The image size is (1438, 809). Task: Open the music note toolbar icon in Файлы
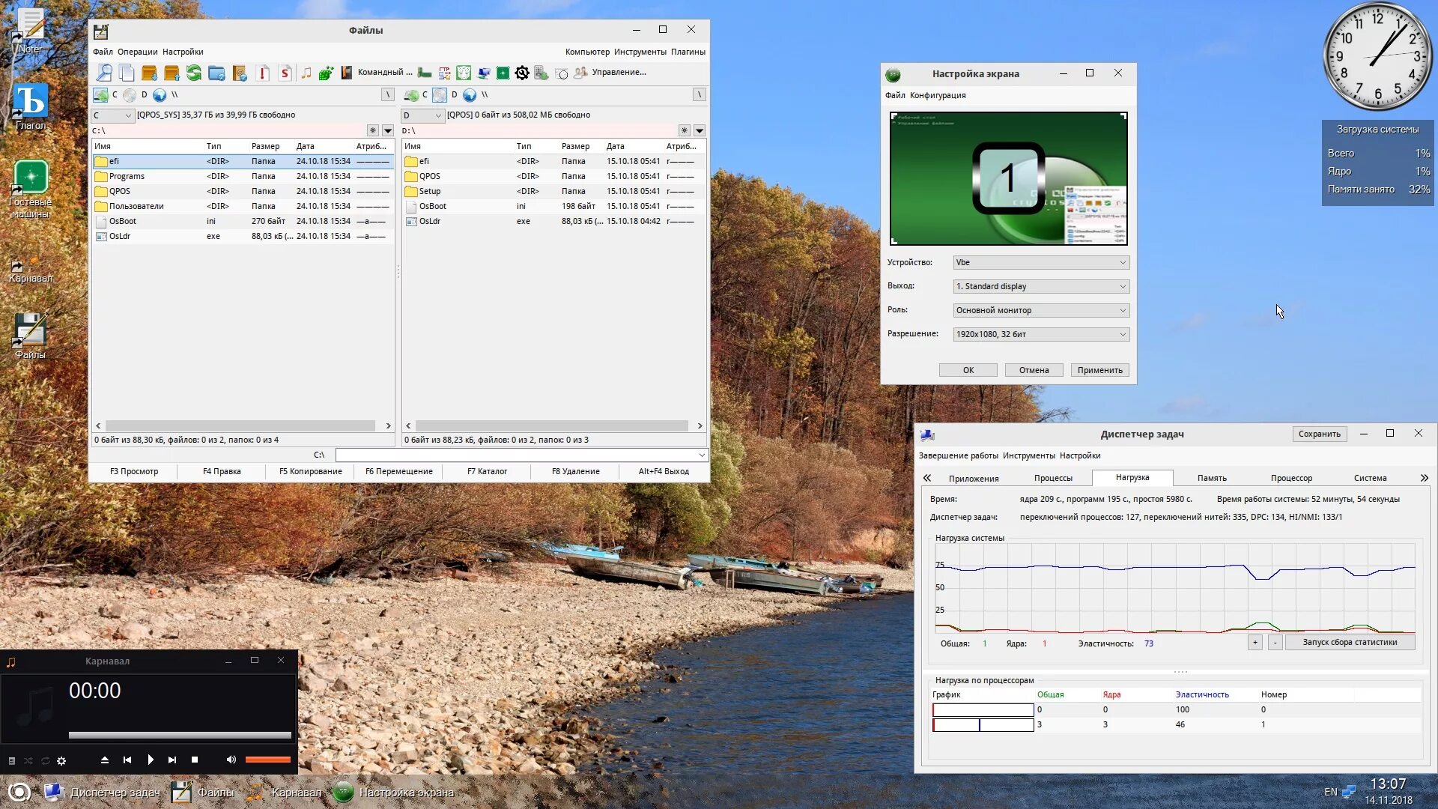coord(306,73)
